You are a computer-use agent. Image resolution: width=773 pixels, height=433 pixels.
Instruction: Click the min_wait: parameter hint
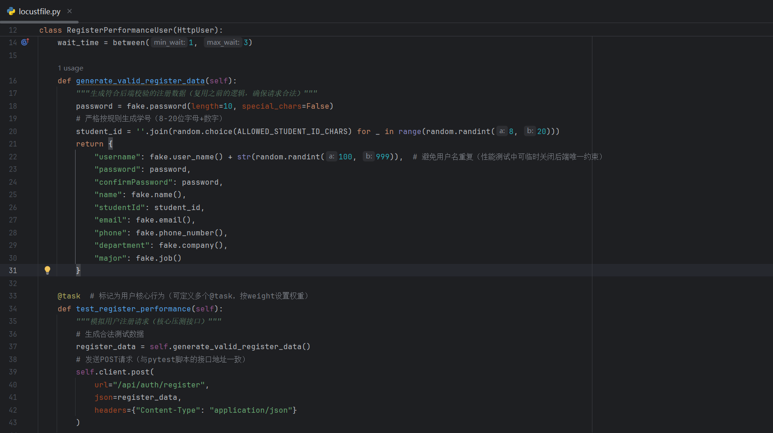(x=169, y=42)
